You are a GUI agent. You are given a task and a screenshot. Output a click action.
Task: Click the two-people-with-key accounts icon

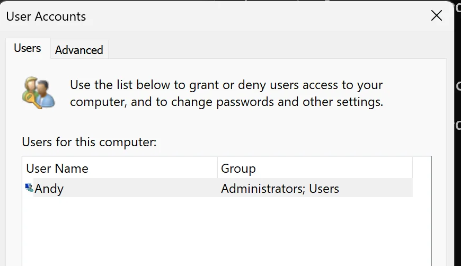point(39,93)
